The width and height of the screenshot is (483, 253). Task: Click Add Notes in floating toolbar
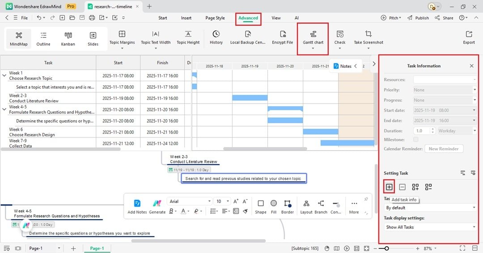[x=137, y=207]
